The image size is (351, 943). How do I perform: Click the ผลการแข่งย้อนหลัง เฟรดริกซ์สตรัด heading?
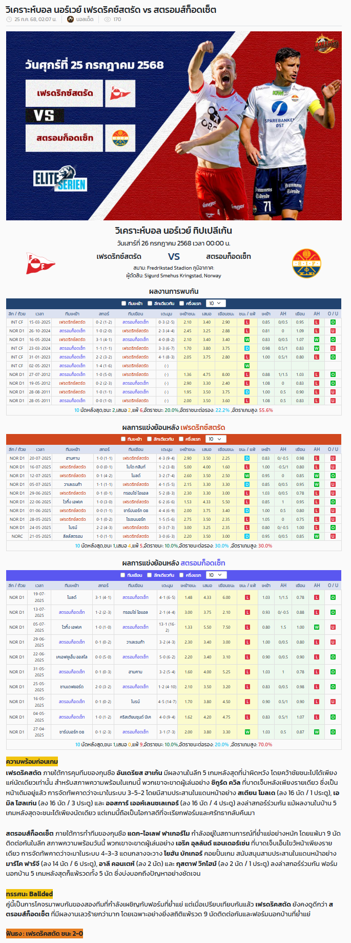tap(174, 427)
